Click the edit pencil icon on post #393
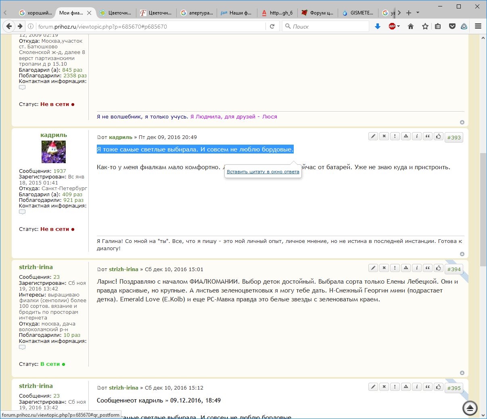This screenshot has height=419, width=487. [x=373, y=136]
